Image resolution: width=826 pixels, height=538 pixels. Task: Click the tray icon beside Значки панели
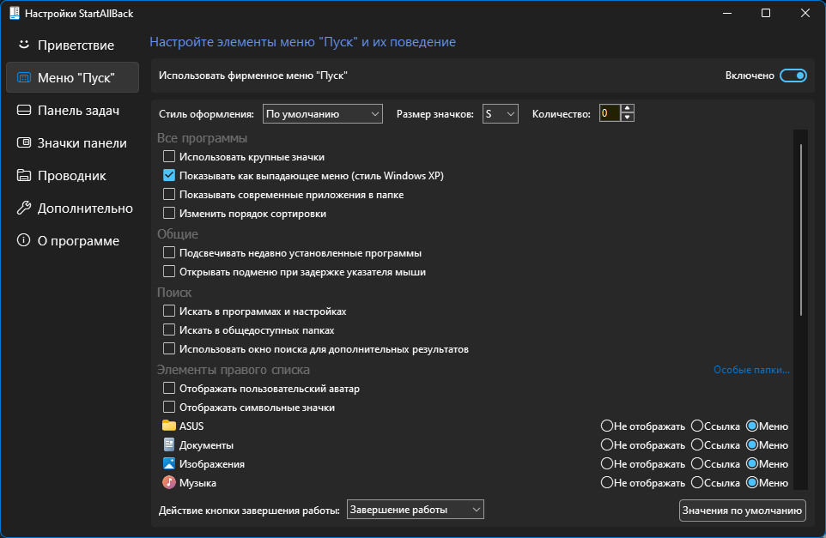24,142
